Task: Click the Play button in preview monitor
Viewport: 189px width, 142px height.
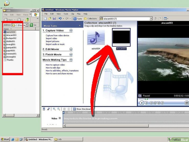Action: pyautogui.click(x=142, y=103)
